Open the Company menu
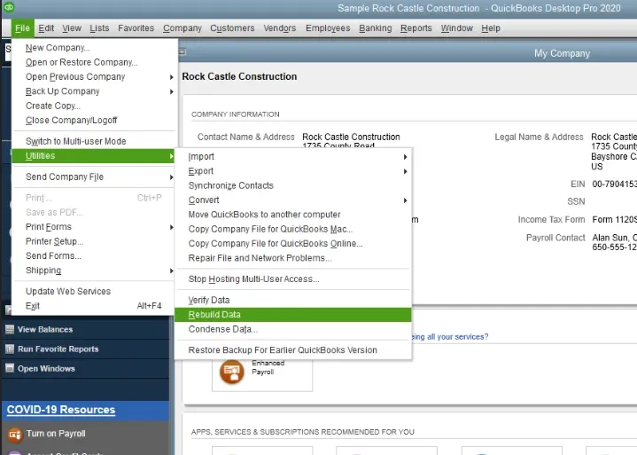Image resolution: width=637 pixels, height=455 pixels. pyautogui.click(x=183, y=28)
